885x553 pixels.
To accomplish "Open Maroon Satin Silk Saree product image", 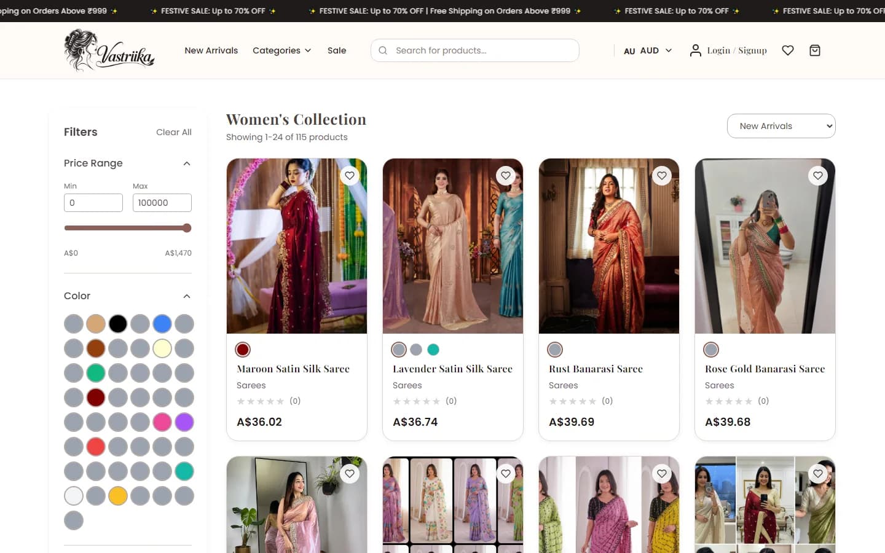I will point(297,246).
